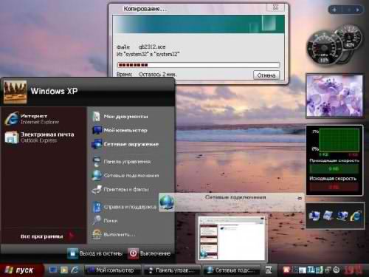Viewport: 369px width, 277px height.
Task: Click the green network traffic graph
Action: tap(339, 140)
